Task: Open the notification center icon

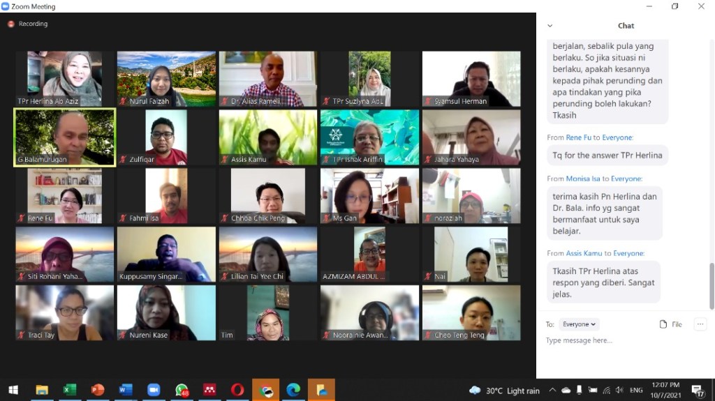Action: pos(697,390)
